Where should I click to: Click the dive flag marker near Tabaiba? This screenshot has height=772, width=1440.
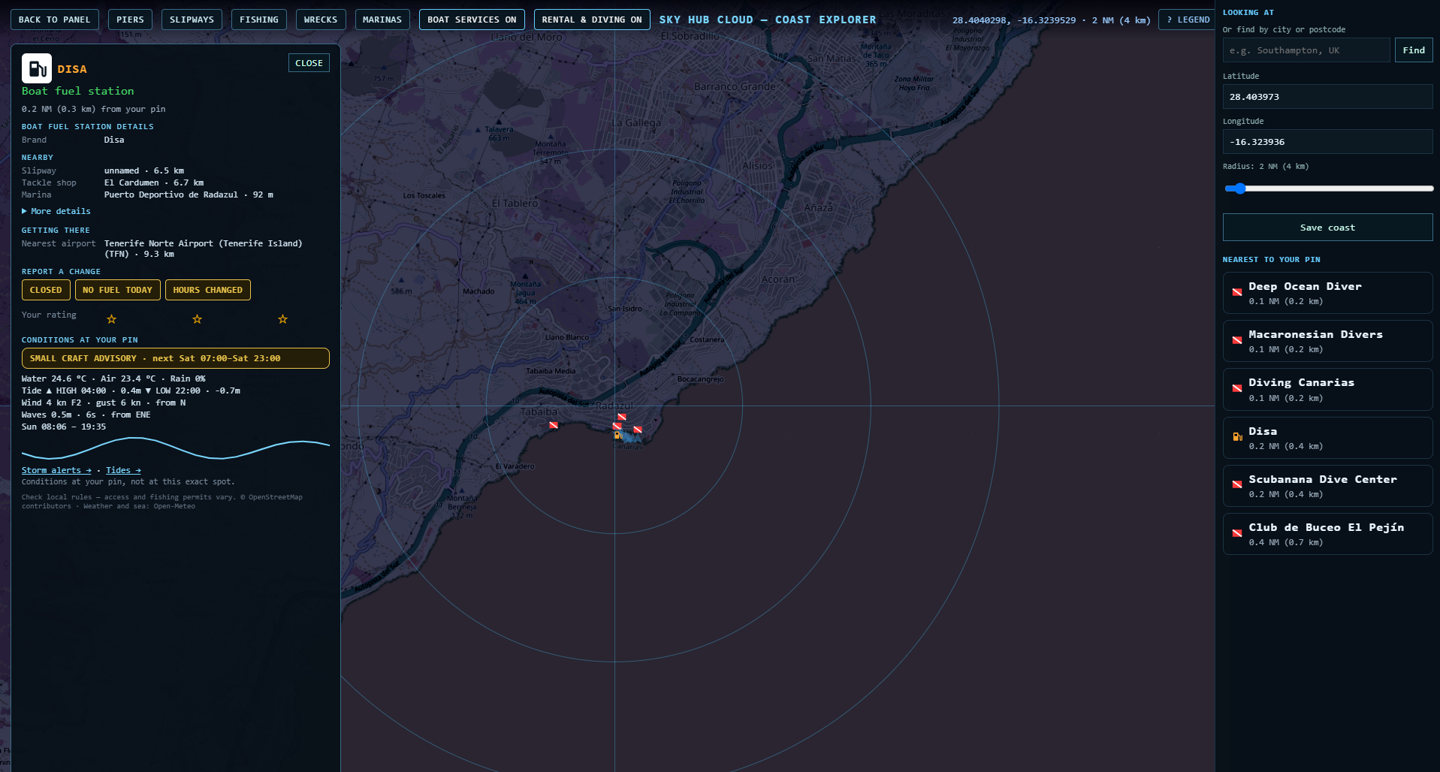pyautogui.click(x=554, y=425)
